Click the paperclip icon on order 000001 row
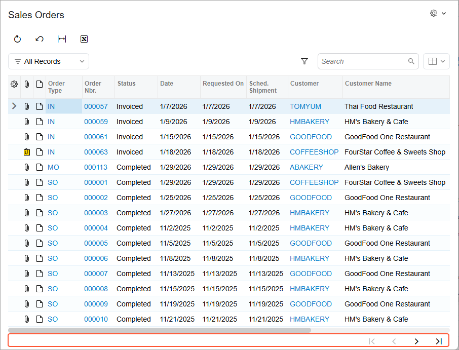 [27, 182]
